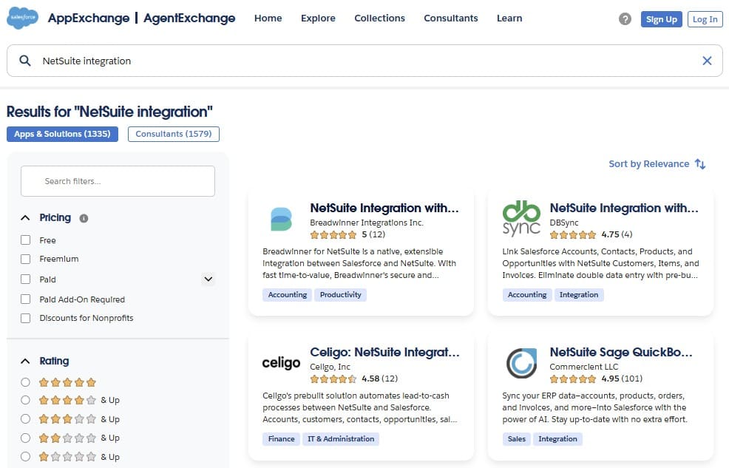
Task: Check the Freemium pricing filter
Action: point(25,259)
